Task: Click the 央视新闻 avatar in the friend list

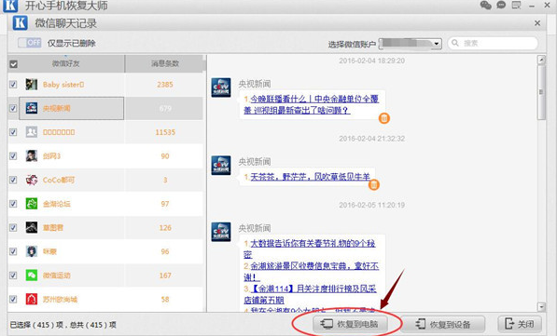Action: pyautogui.click(x=32, y=108)
